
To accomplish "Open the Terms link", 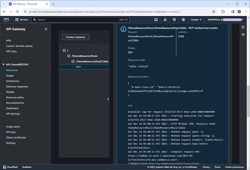I will point(217,167).
